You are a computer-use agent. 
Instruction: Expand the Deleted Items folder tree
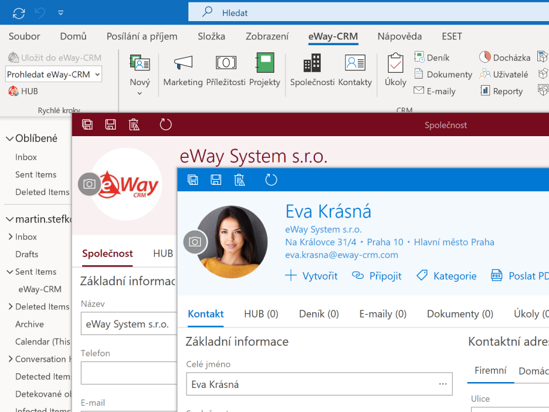click(11, 306)
